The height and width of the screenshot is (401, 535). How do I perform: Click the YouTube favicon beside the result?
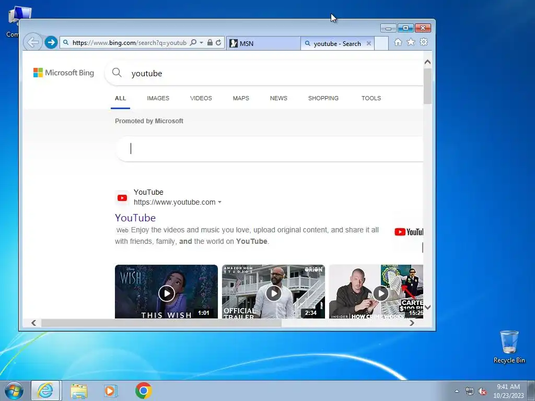122,198
